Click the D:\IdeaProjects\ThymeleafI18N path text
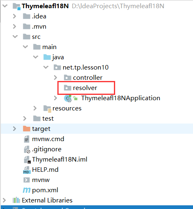 pyautogui.click(x=118, y=6)
